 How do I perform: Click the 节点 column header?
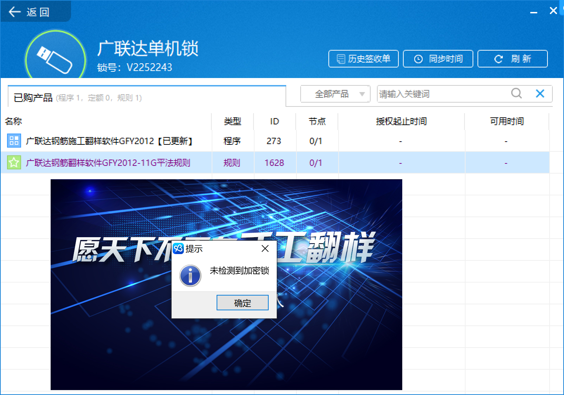[x=317, y=121]
